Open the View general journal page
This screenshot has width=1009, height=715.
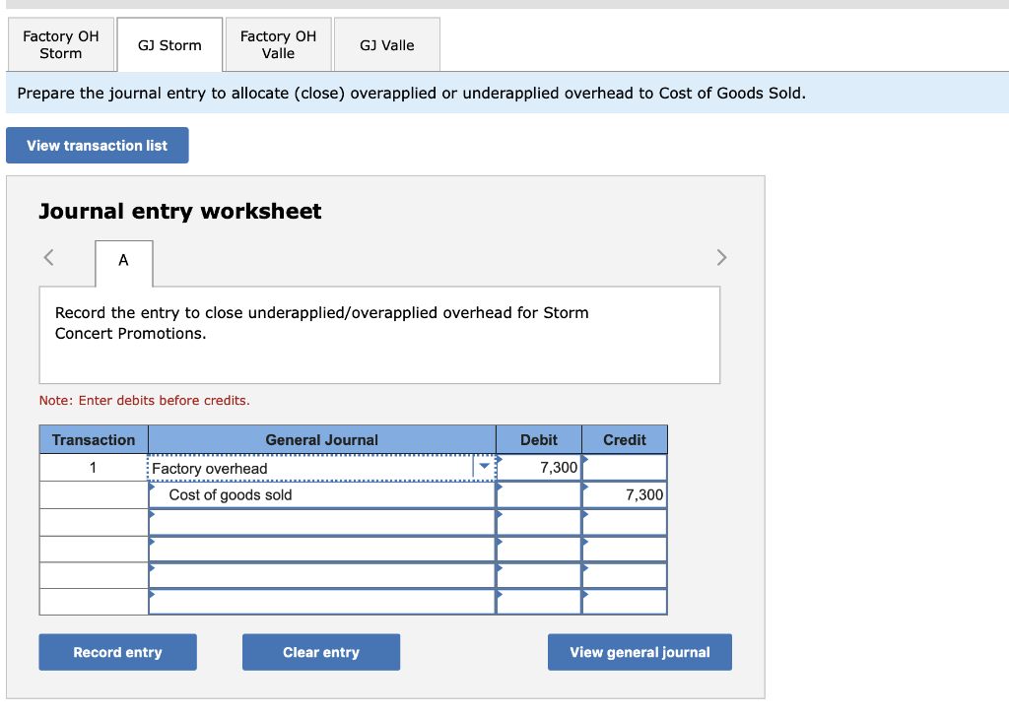click(x=639, y=652)
